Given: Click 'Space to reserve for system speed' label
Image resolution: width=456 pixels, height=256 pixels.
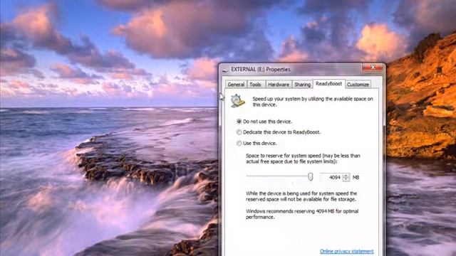Looking at the screenshot, I should (x=303, y=159).
